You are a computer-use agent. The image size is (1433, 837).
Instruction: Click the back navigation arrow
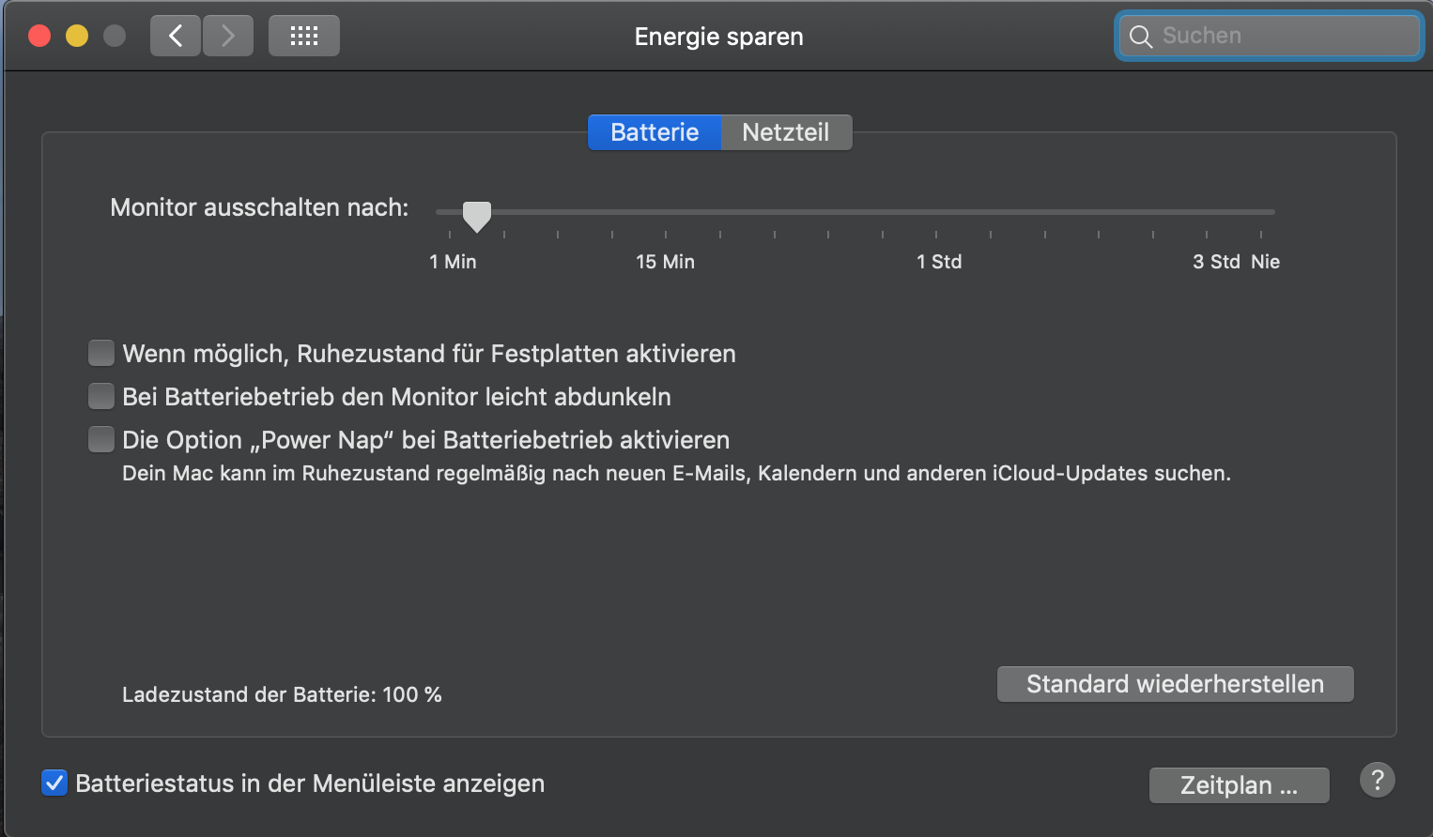[x=176, y=37]
